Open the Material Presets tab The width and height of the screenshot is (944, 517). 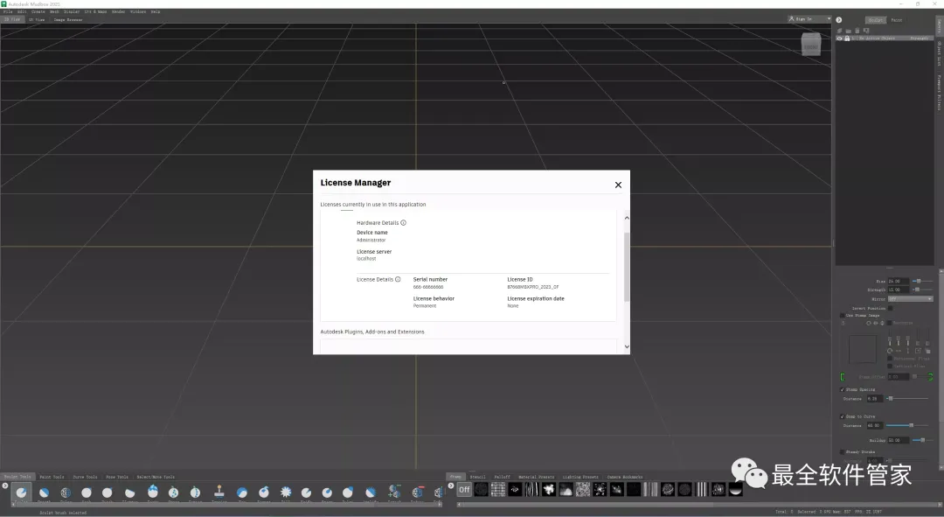click(x=537, y=477)
